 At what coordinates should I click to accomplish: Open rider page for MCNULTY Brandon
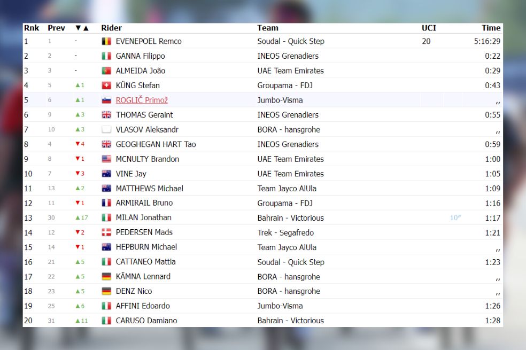coord(147,159)
